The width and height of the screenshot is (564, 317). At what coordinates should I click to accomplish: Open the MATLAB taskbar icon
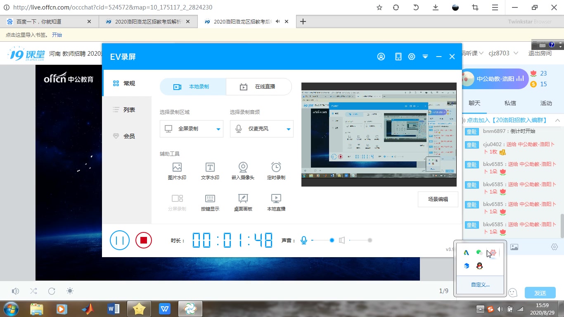(x=88, y=308)
